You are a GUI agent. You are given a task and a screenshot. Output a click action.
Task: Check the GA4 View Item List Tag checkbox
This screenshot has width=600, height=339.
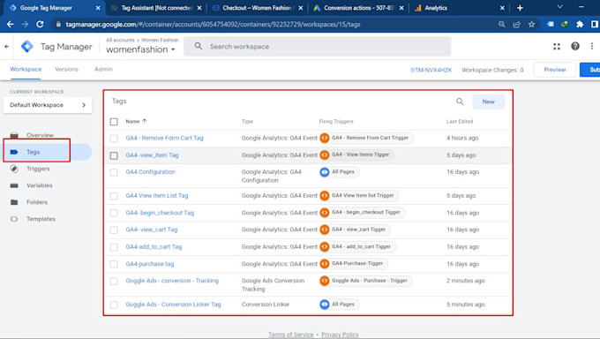click(x=114, y=196)
